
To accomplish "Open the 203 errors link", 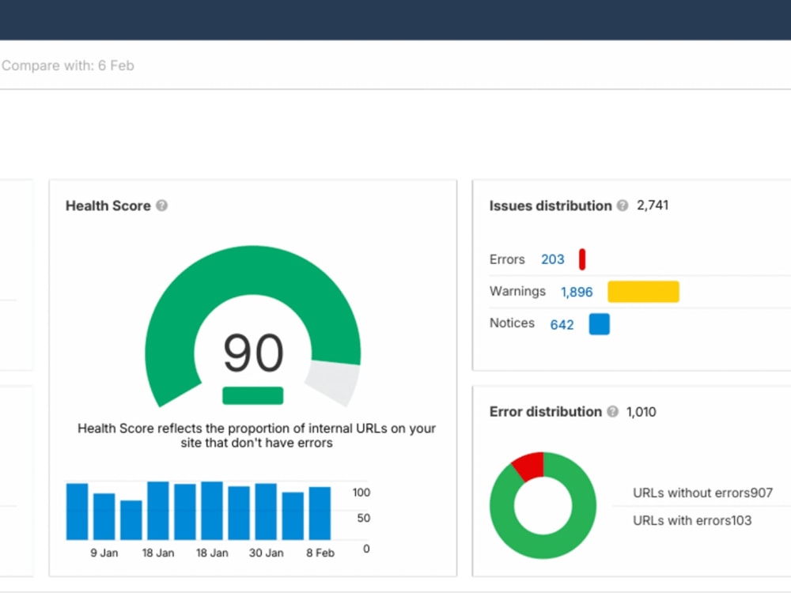I will coord(552,259).
